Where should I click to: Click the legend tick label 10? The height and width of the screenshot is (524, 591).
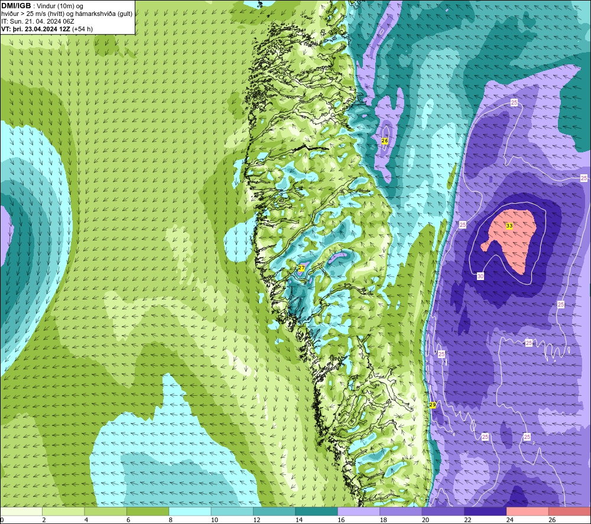click(215, 520)
